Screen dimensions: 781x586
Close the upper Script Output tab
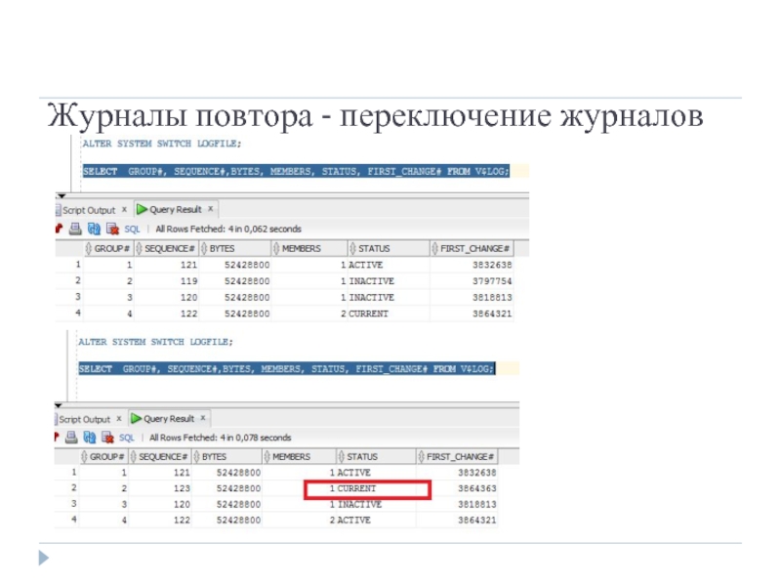pos(124,209)
